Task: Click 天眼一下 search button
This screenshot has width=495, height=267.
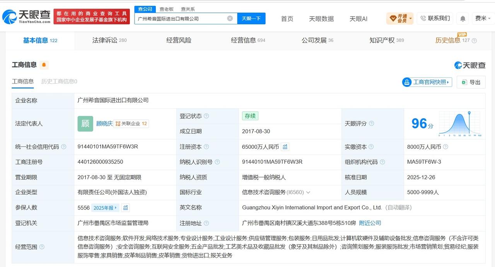Action: [251, 18]
